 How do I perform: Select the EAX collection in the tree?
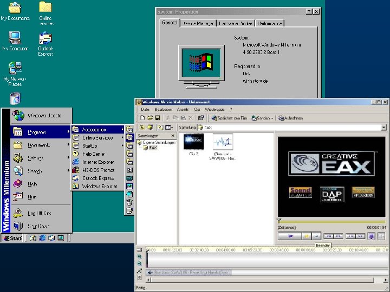153,148
